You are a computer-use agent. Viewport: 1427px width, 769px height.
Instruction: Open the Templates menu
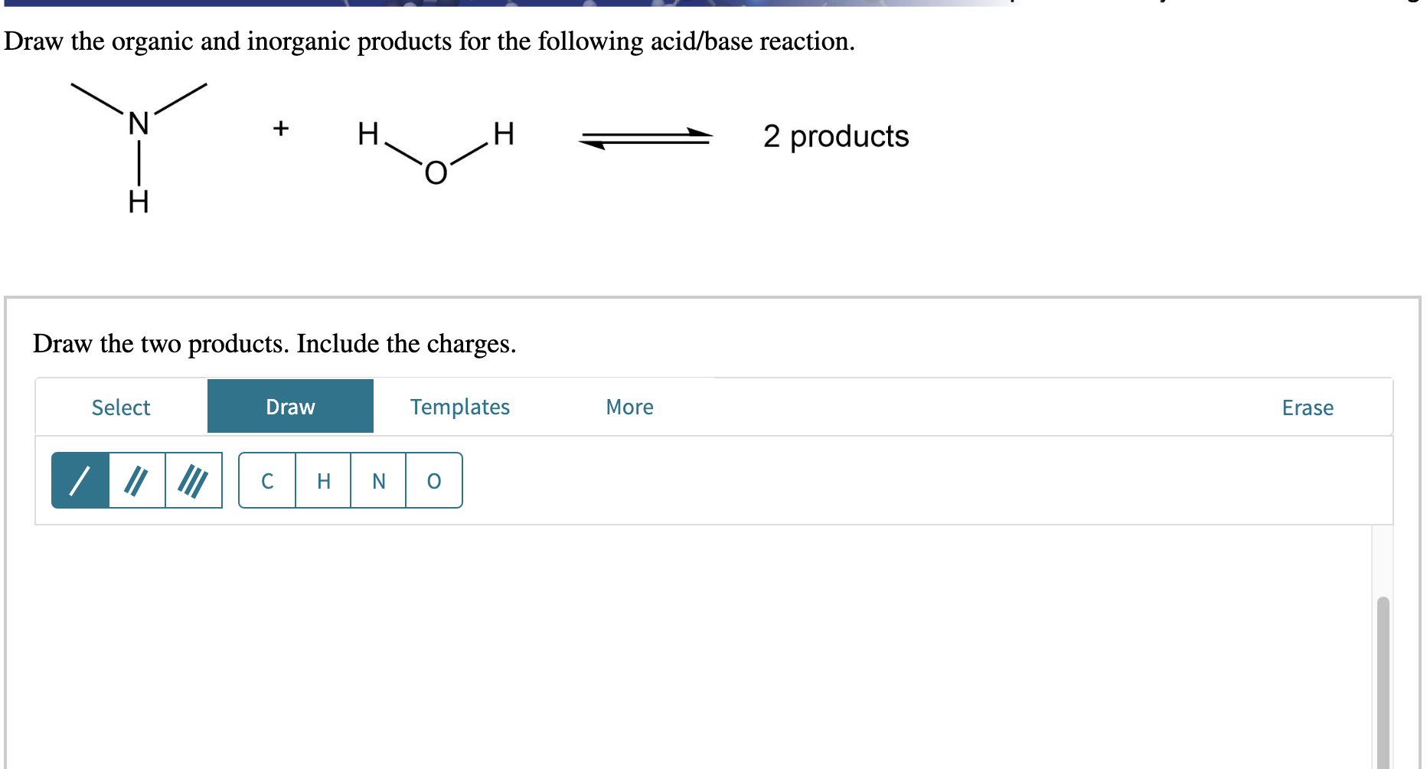tap(459, 407)
